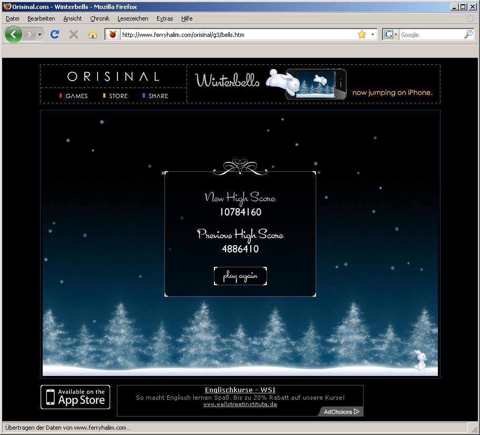
Task: Reload the page with the refresh icon
Action: 54,35
